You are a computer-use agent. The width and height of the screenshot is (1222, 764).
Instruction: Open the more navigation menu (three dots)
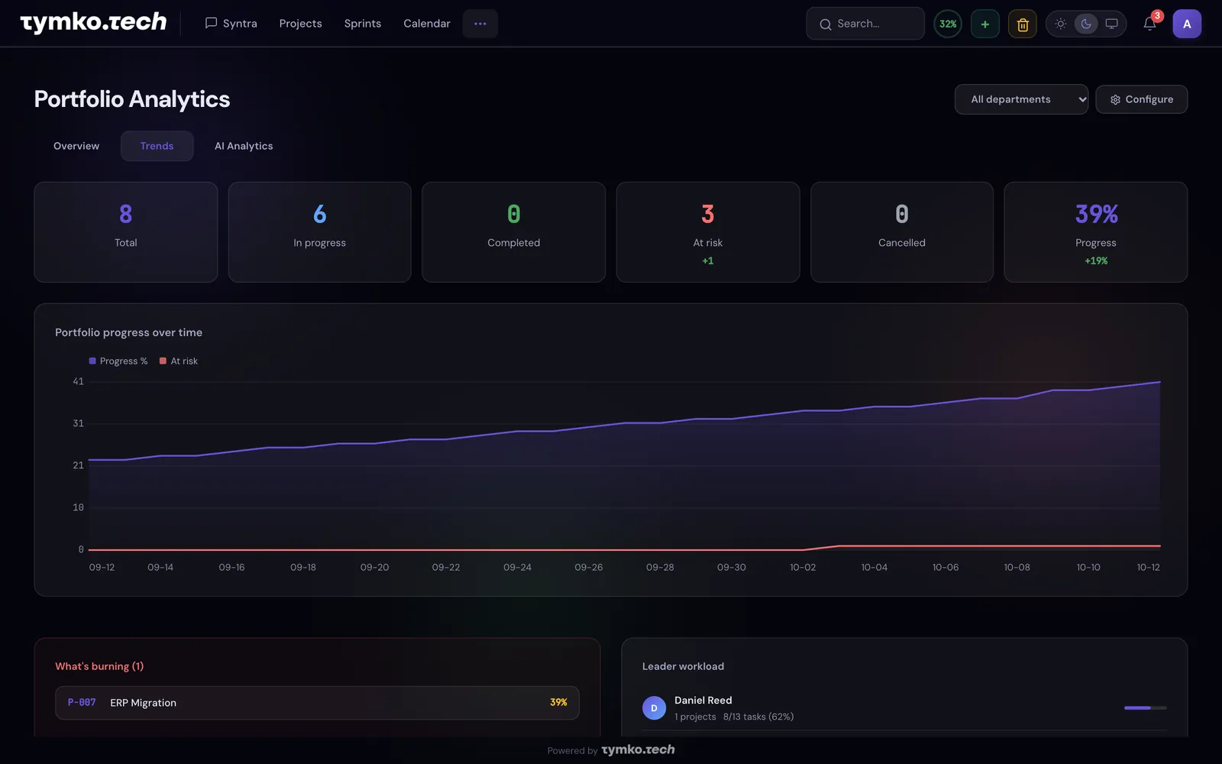pos(480,24)
